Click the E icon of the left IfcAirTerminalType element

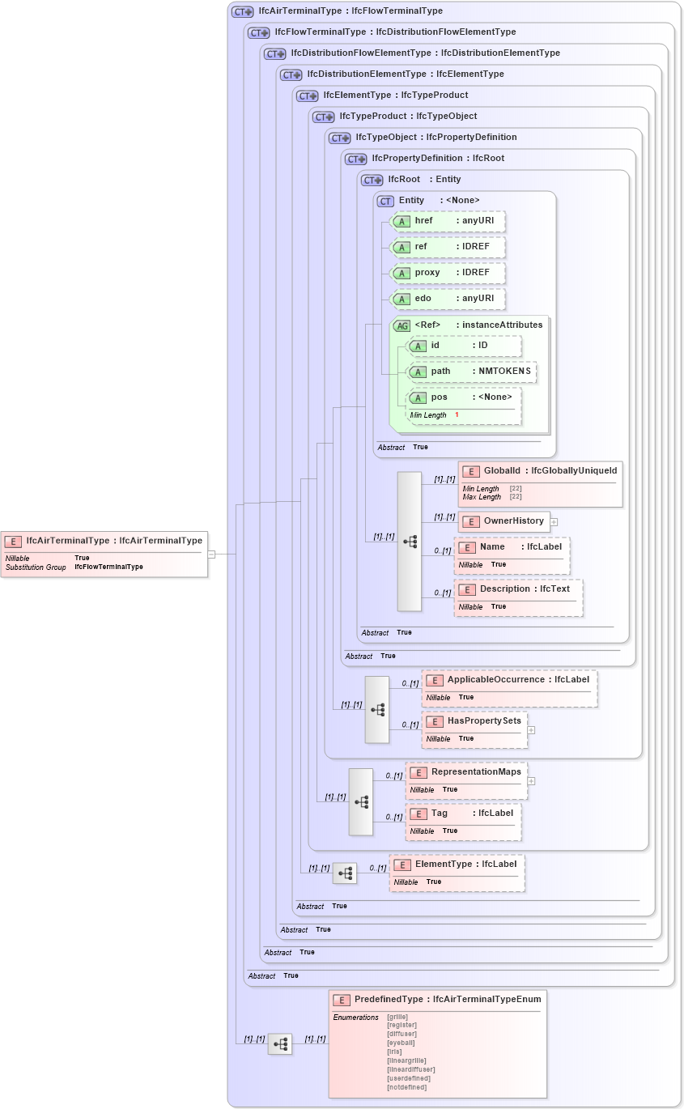pos(12,539)
